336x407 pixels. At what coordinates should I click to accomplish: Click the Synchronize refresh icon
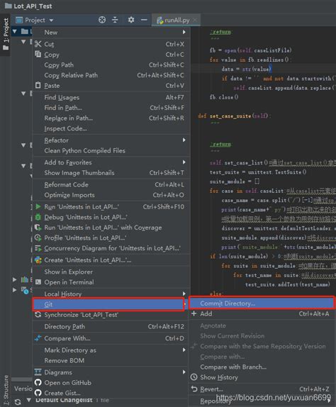tap(38, 315)
